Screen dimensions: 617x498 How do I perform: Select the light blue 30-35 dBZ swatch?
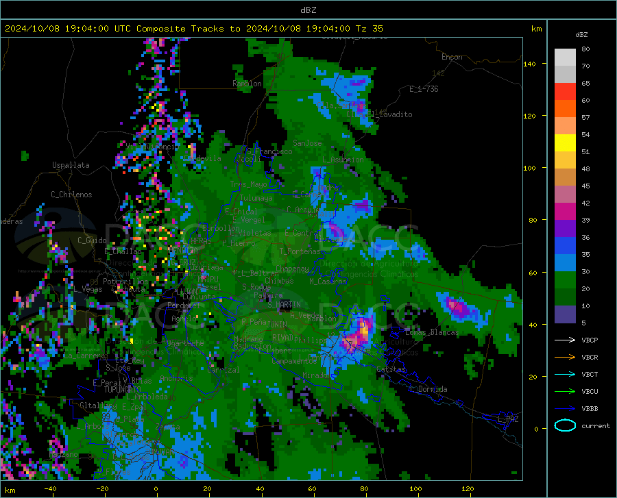point(565,263)
